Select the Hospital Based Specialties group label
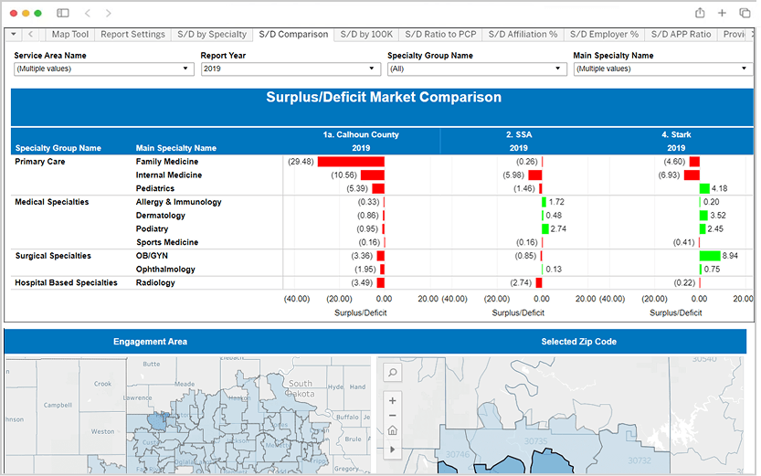 tap(66, 282)
